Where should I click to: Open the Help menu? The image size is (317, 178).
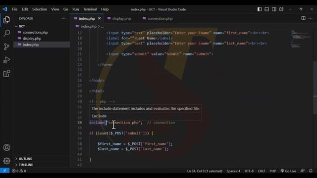[105, 9]
